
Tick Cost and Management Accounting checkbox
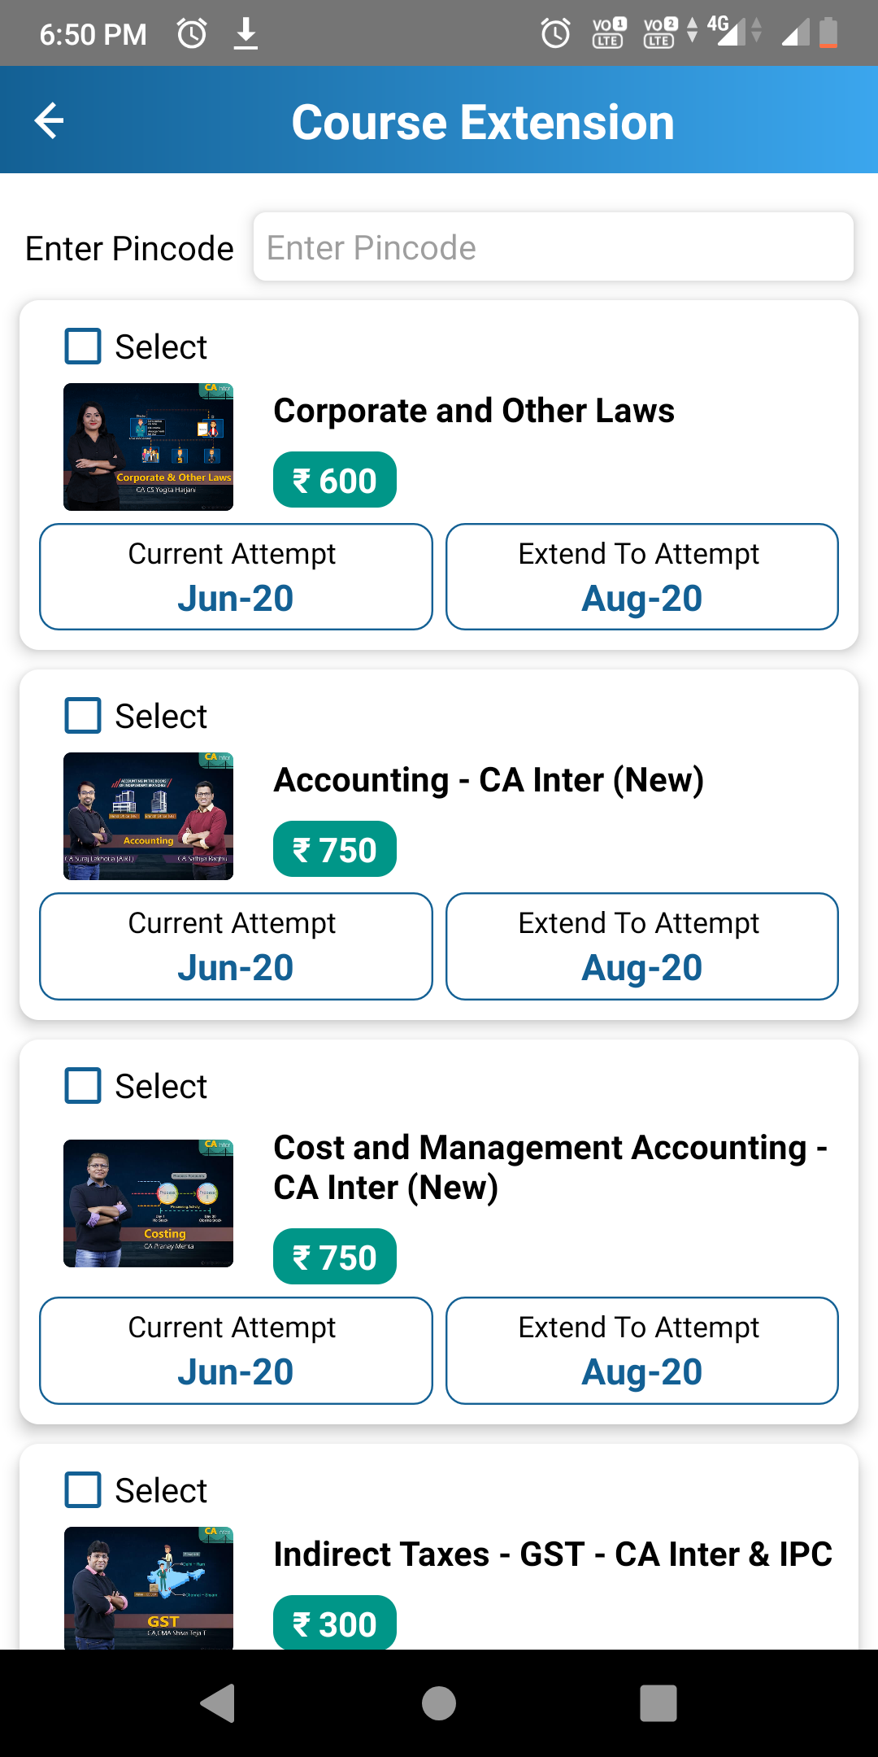pyautogui.click(x=83, y=1086)
